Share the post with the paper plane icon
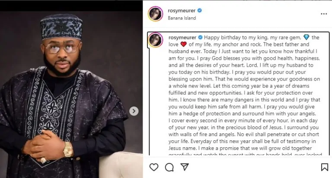 point(185,167)
